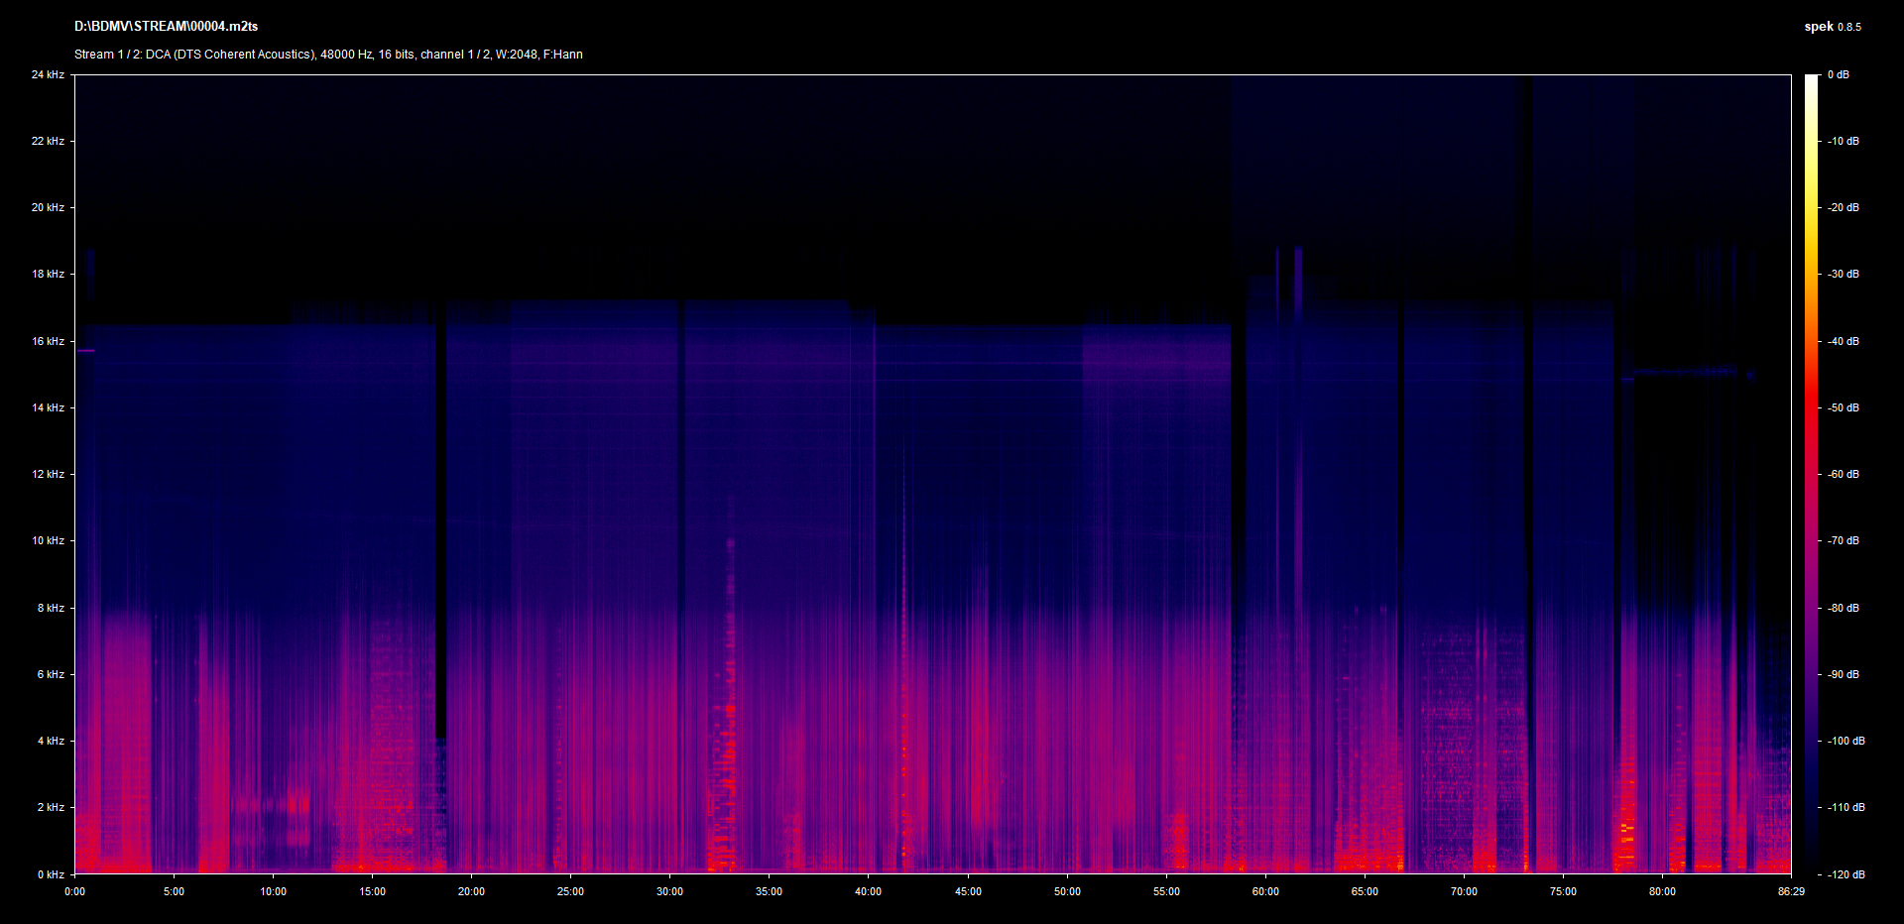Click the file path D:\BDMV\STREAM\00004.m2ts title

[166, 27]
